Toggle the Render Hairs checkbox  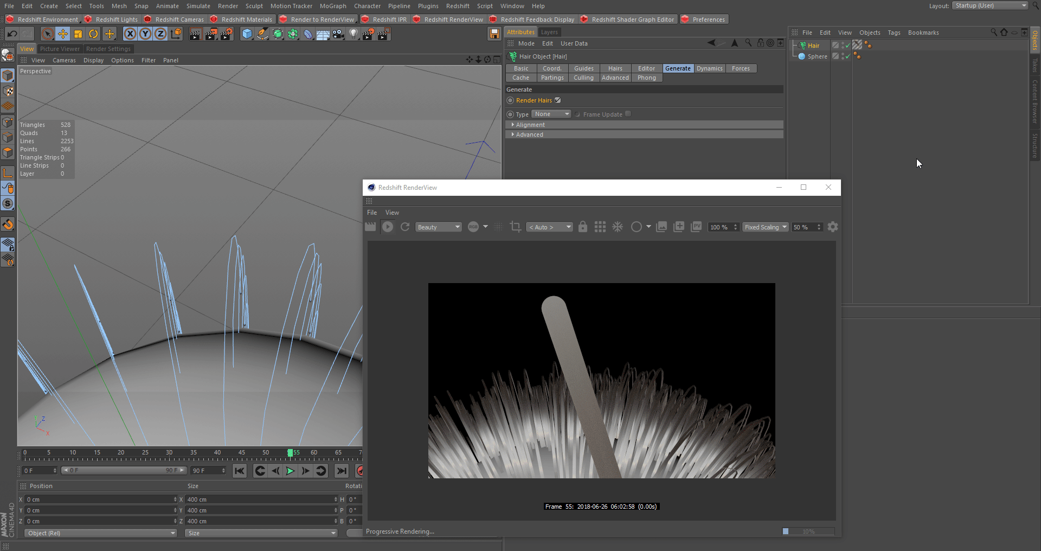tap(558, 100)
